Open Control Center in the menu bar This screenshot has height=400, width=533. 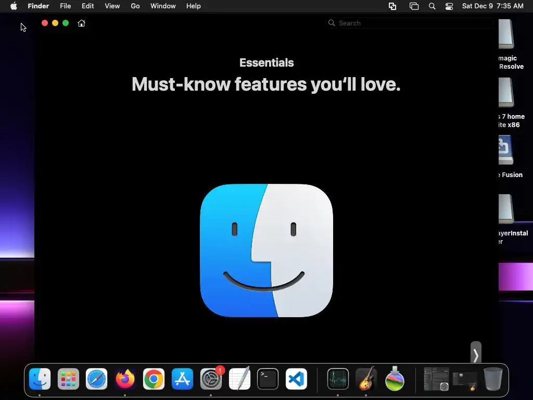coord(449,6)
